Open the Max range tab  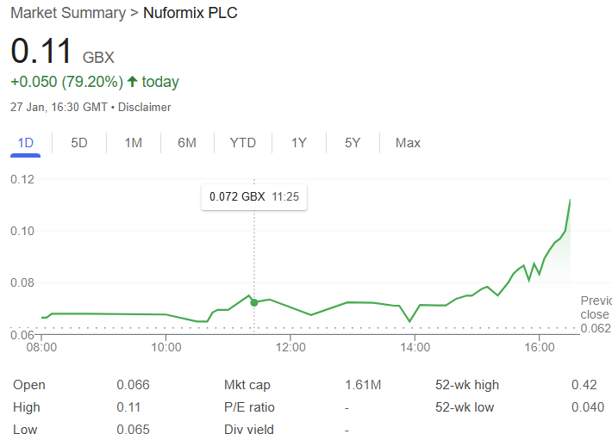[x=408, y=143]
